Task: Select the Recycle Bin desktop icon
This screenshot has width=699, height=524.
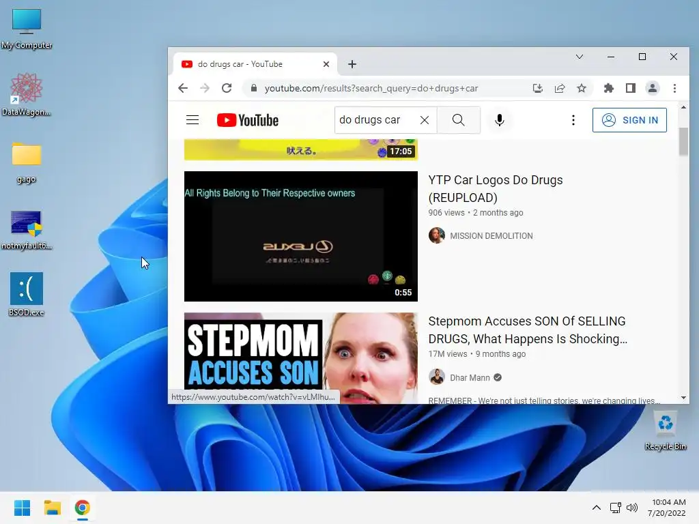Action: click(x=665, y=431)
